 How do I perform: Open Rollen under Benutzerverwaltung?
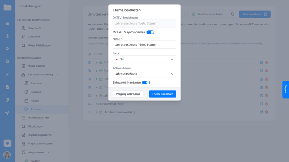pyautogui.click(x=35, y=100)
